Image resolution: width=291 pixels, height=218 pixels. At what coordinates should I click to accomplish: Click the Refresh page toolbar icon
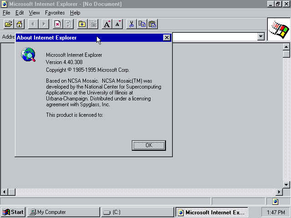click(68, 24)
